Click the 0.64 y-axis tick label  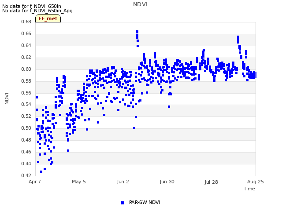click(x=26, y=45)
